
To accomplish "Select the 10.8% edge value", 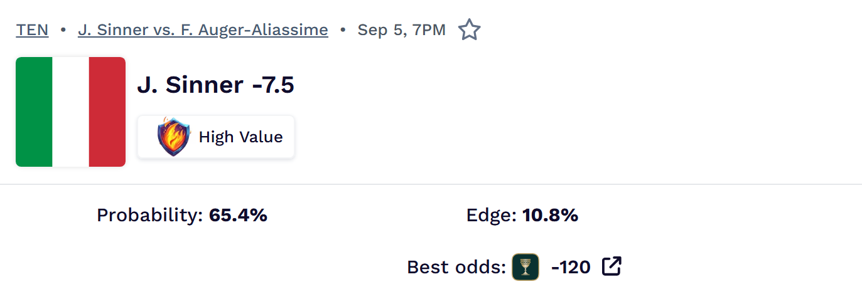I will (550, 216).
